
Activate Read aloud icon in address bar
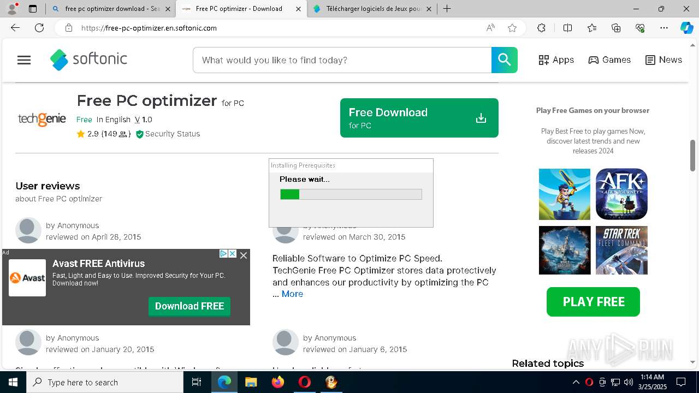(x=490, y=28)
